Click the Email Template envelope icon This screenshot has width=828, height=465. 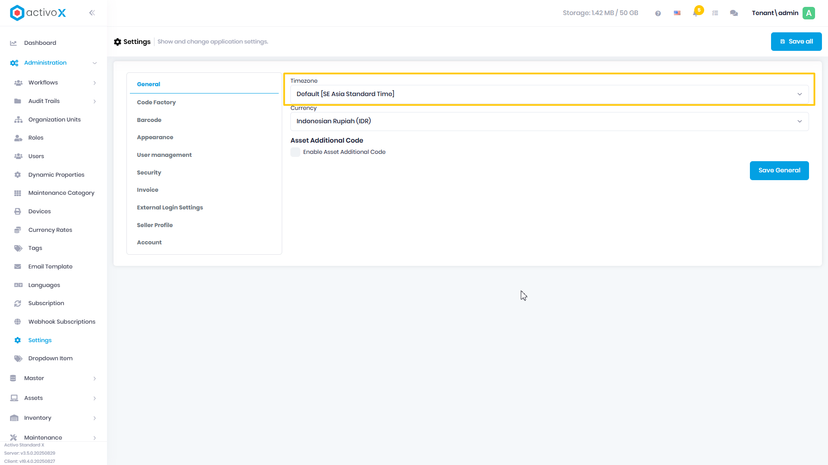pyautogui.click(x=18, y=267)
